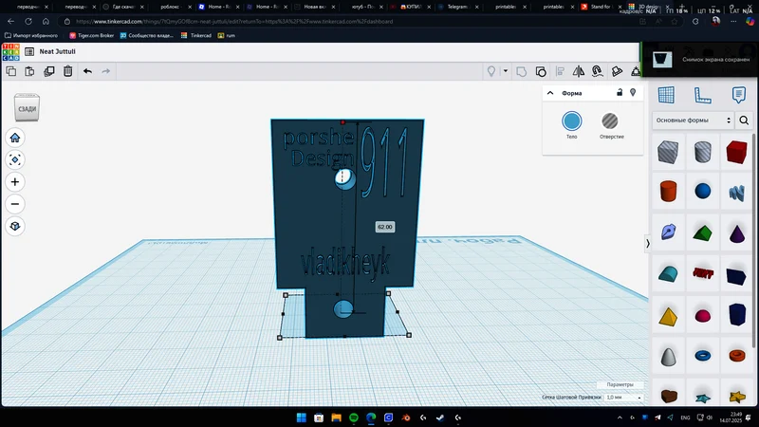Open the Параметры settings button

tap(620, 384)
